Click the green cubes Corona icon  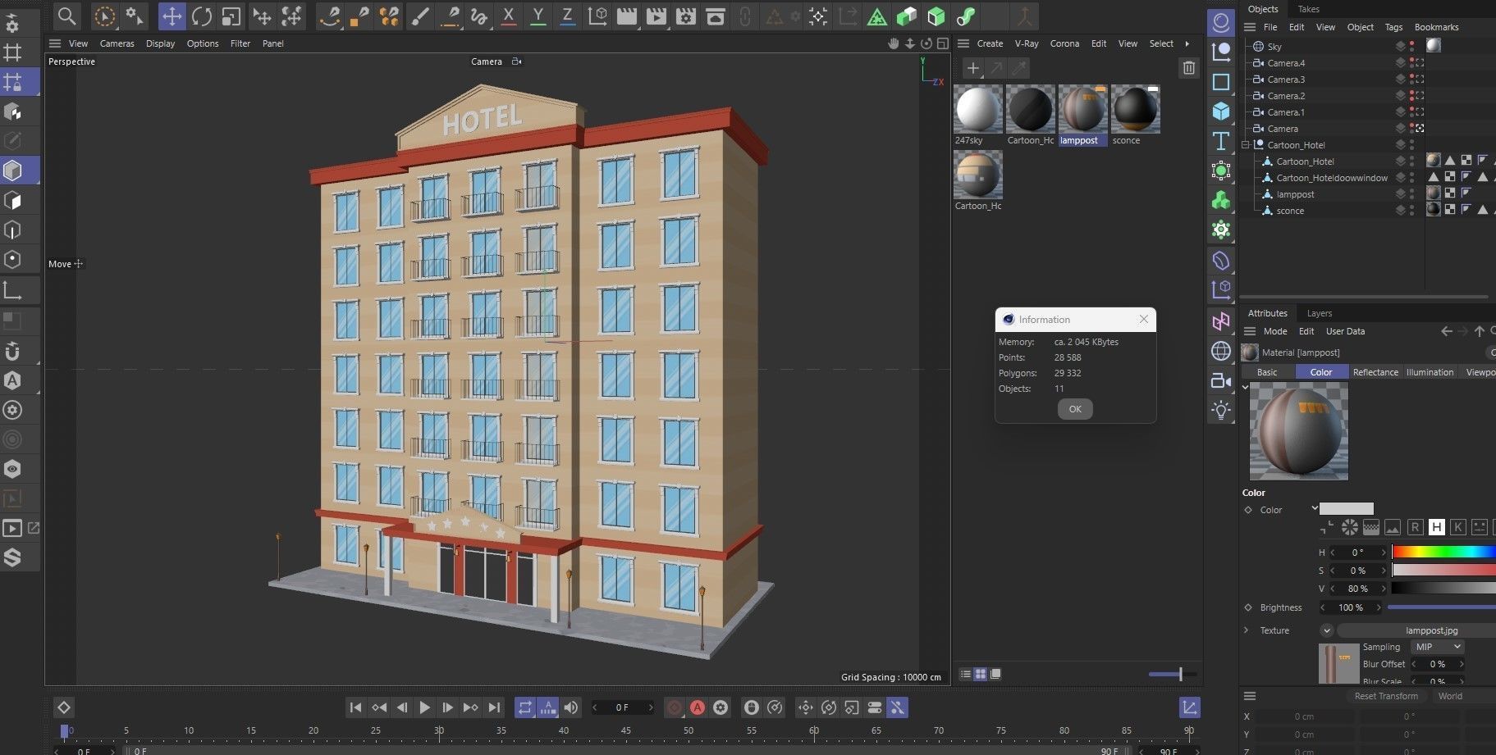point(906,16)
